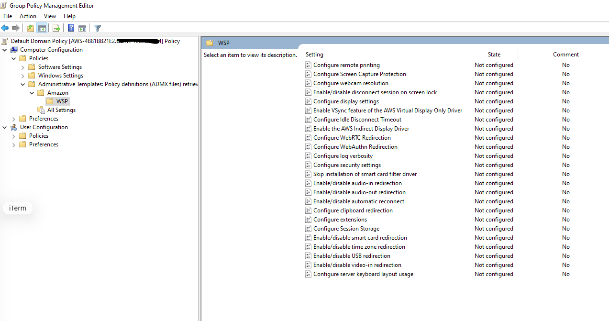This screenshot has width=609, height=321.
Task: Toggle the Show/Hide Action Pane icon
Action: click(82, 28)
